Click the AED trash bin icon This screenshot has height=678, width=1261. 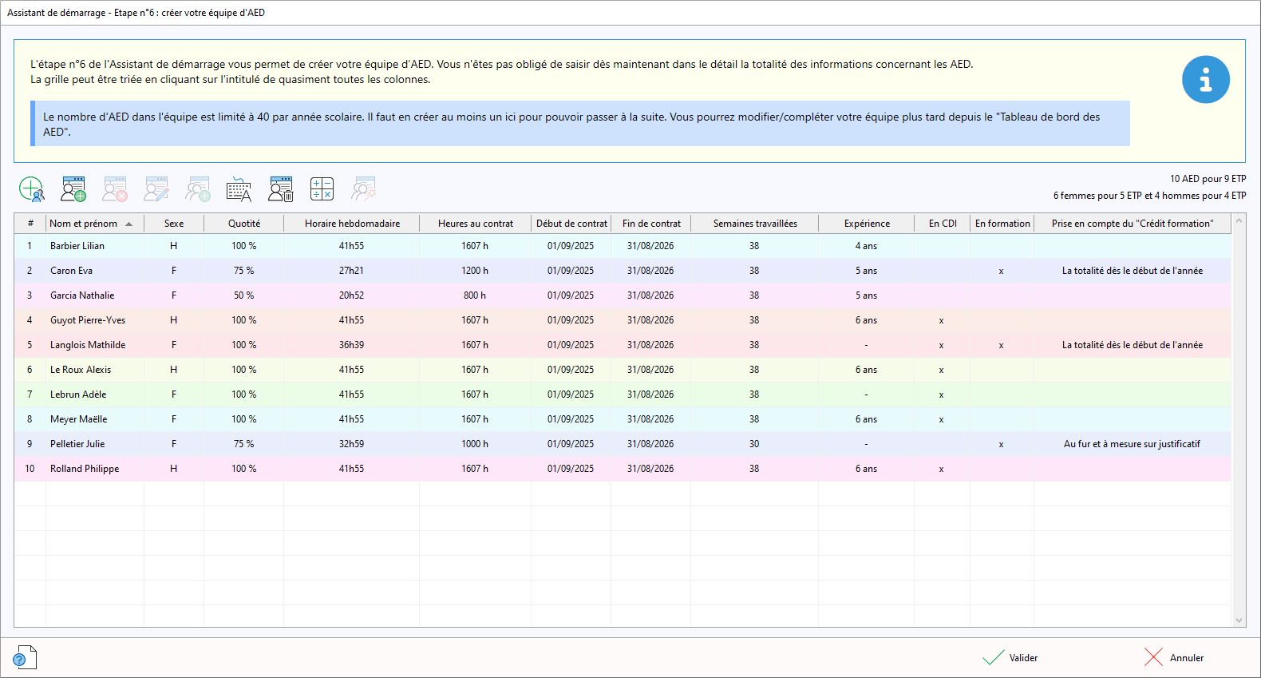coord(281,189)
